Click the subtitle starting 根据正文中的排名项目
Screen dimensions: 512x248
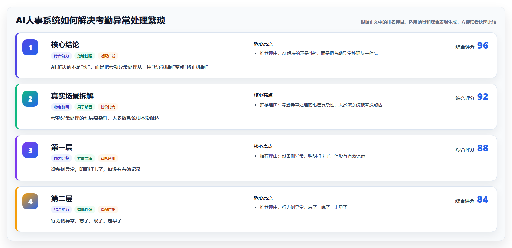click(428, 22)
